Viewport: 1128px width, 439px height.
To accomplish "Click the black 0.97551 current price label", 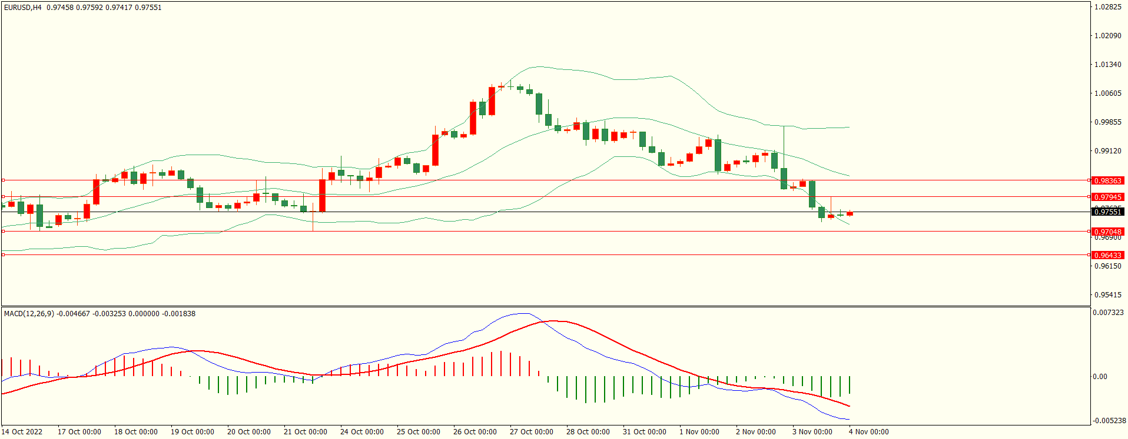I will [x=1107, y=212].
